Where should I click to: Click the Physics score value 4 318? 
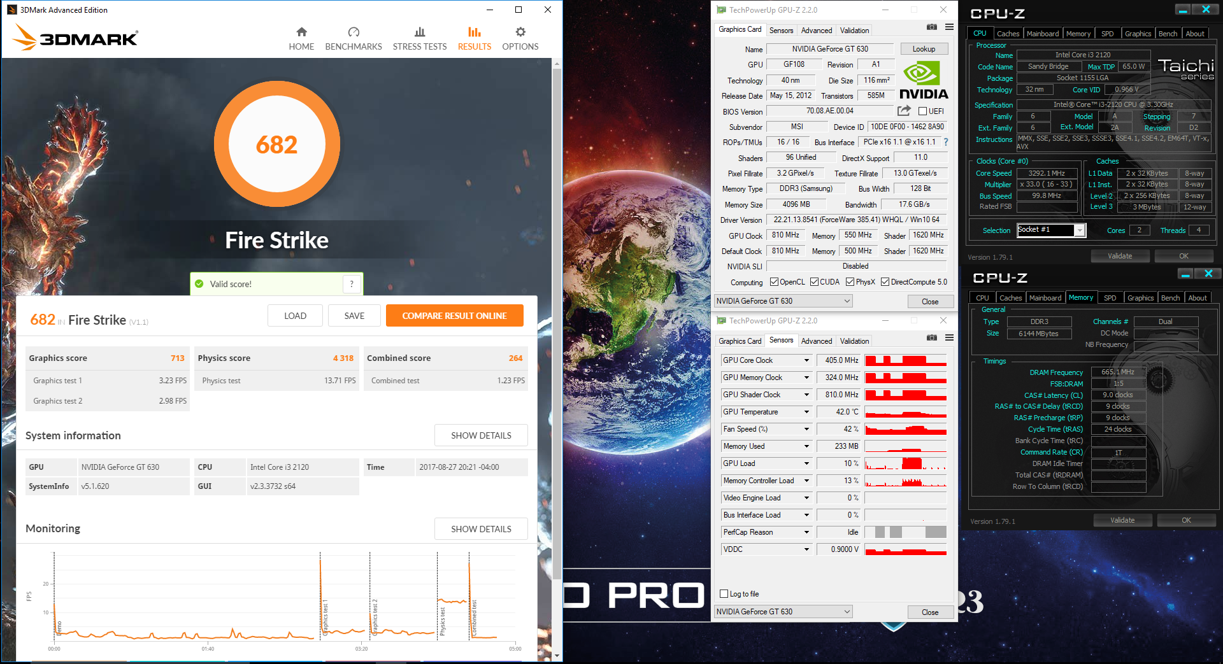pyautogui.click(x=343, y=358)
